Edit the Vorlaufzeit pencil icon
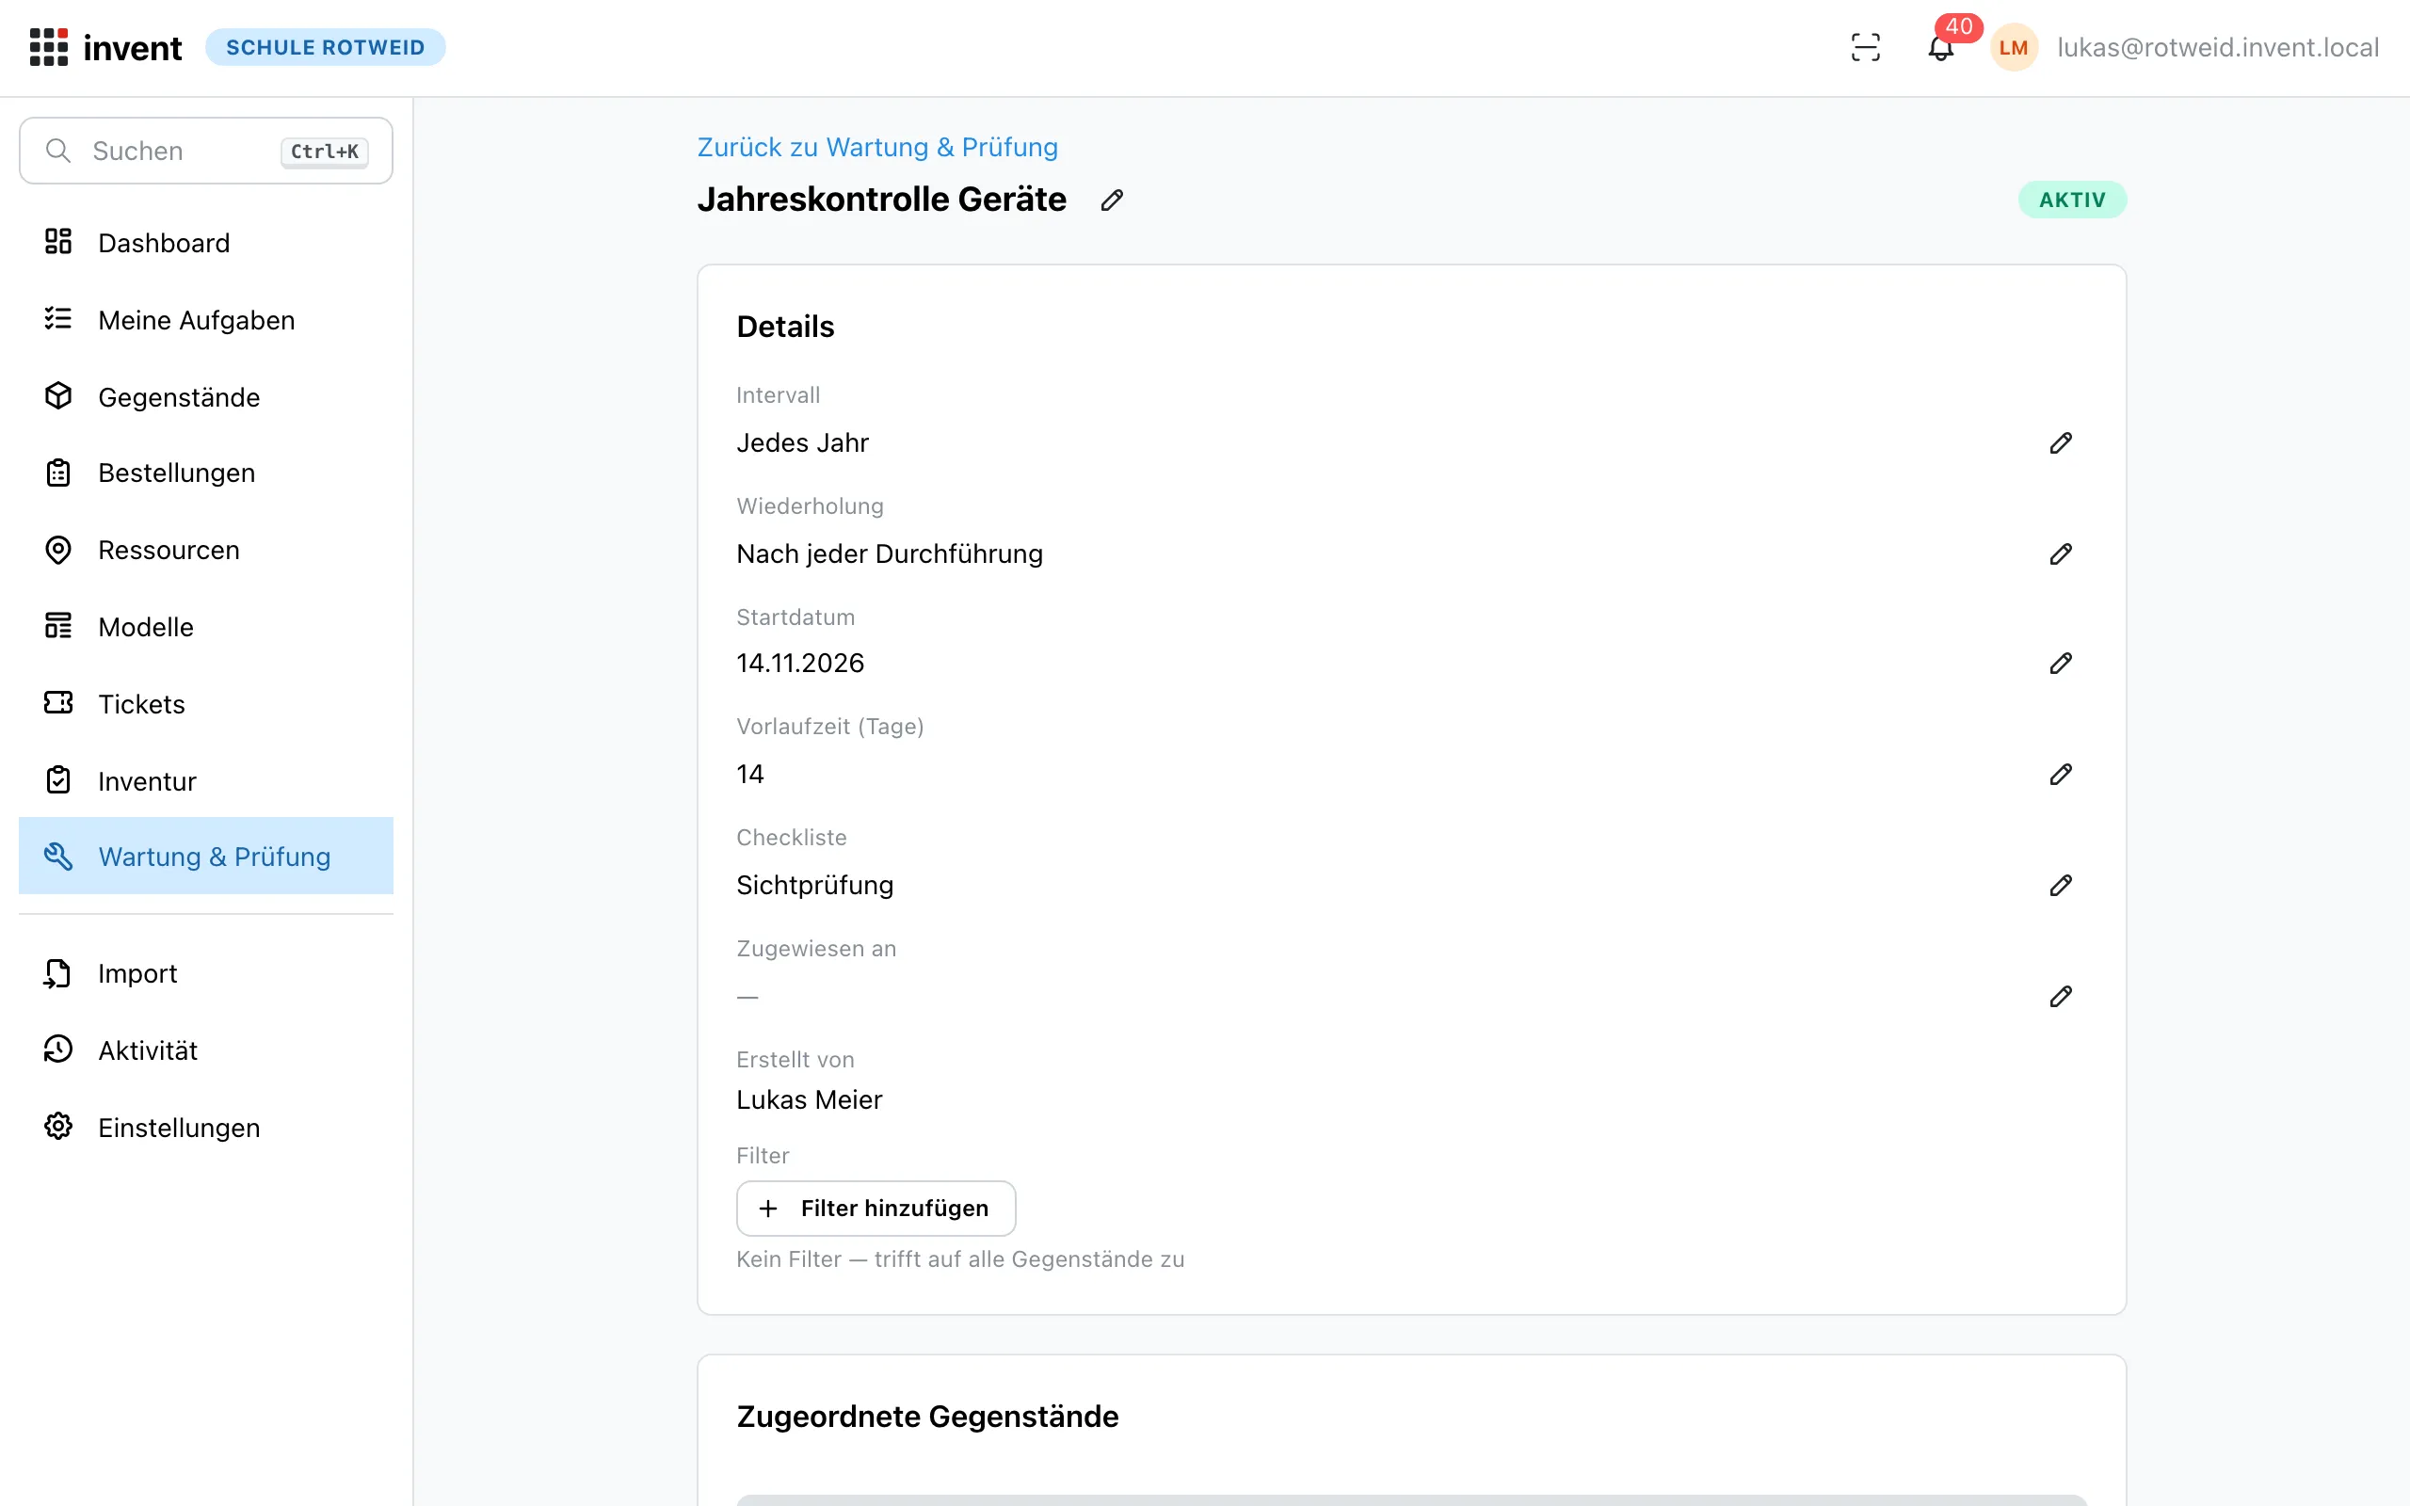 pos(2061,774)
